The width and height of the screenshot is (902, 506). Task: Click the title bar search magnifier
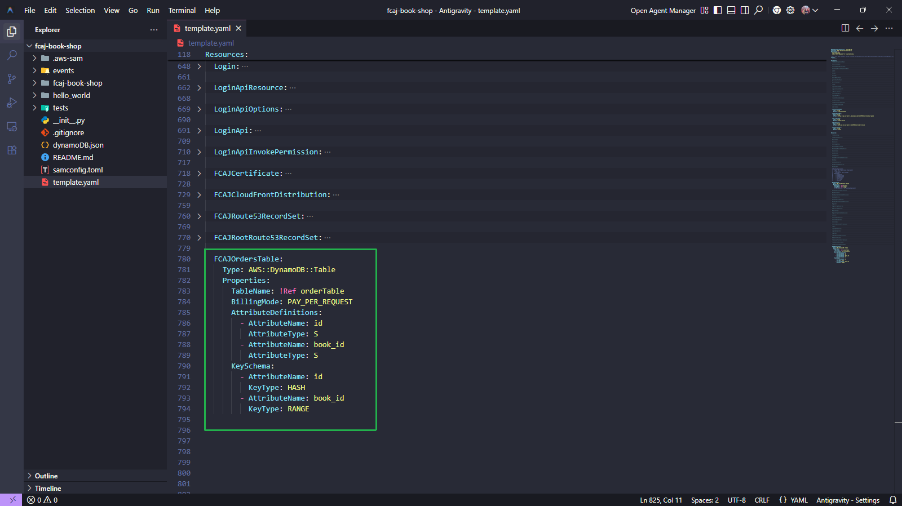click(x=759, y=10)
